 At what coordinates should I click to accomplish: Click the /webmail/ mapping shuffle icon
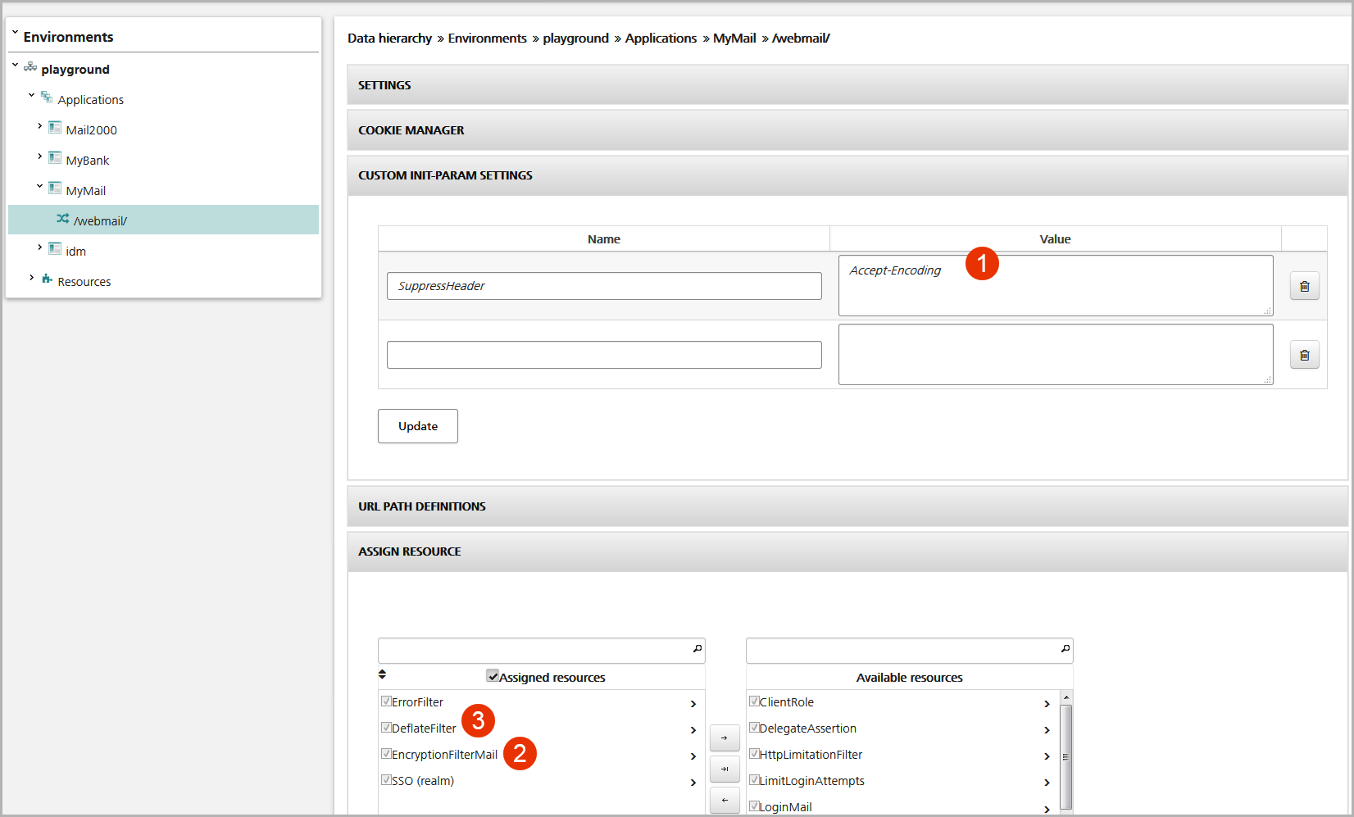click(63, 219)
